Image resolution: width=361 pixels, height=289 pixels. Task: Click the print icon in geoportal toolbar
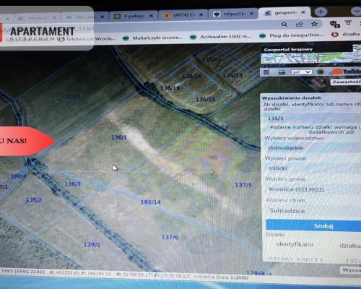(x=282, y=72)
